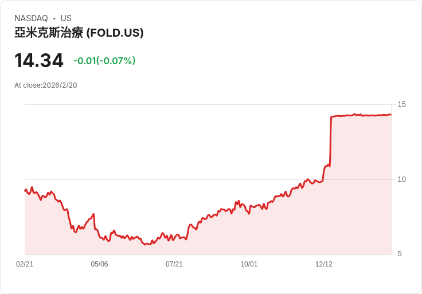Pick the 10/01 date axis label

pyautogui.click(x=249, y=264)
